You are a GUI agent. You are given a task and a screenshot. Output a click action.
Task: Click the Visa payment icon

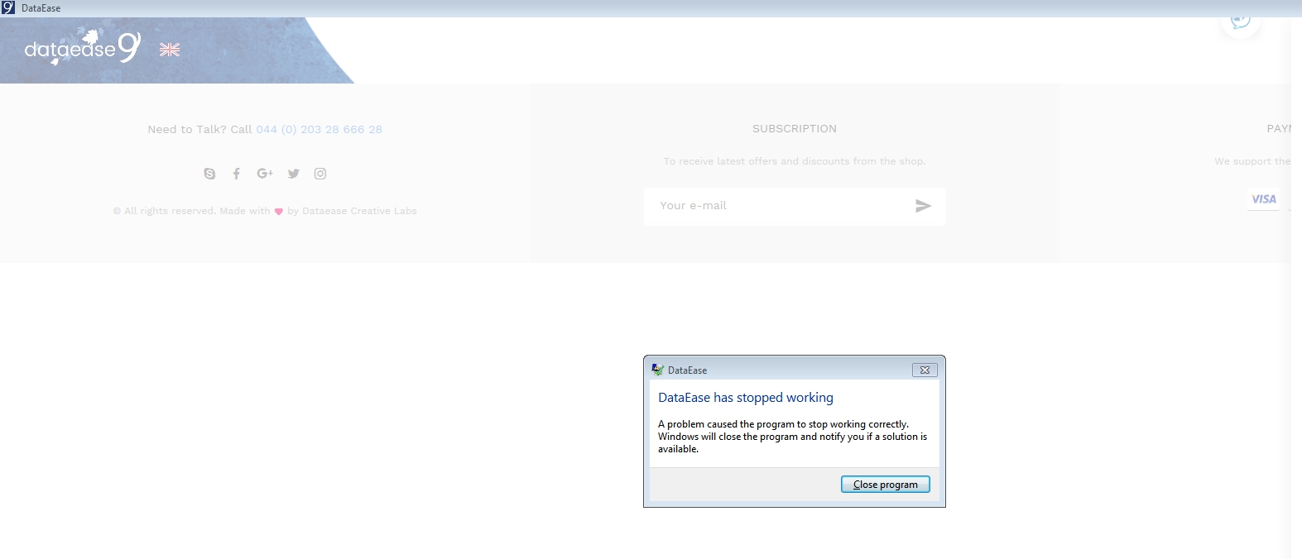click(x=1264, y=199)
